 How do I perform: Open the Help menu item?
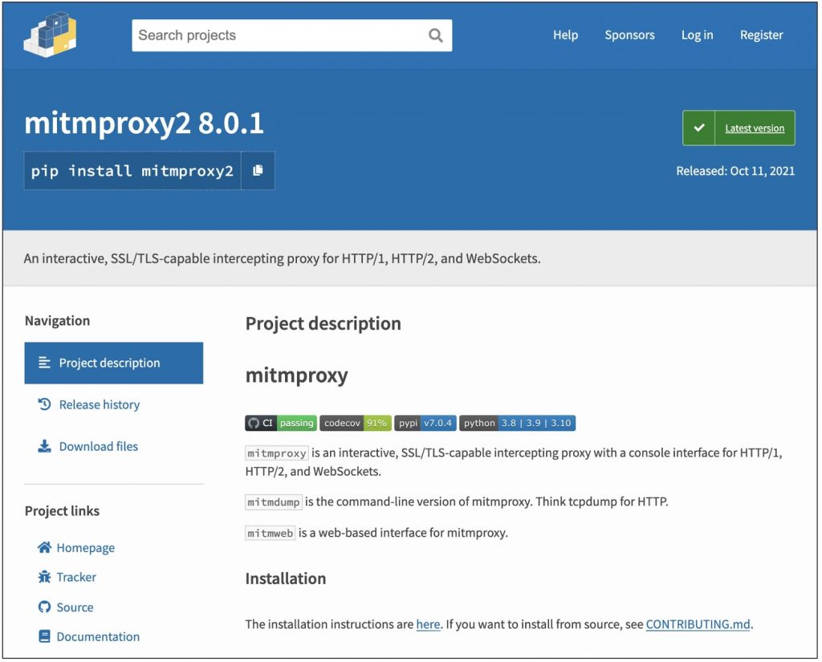coord(565,35)
